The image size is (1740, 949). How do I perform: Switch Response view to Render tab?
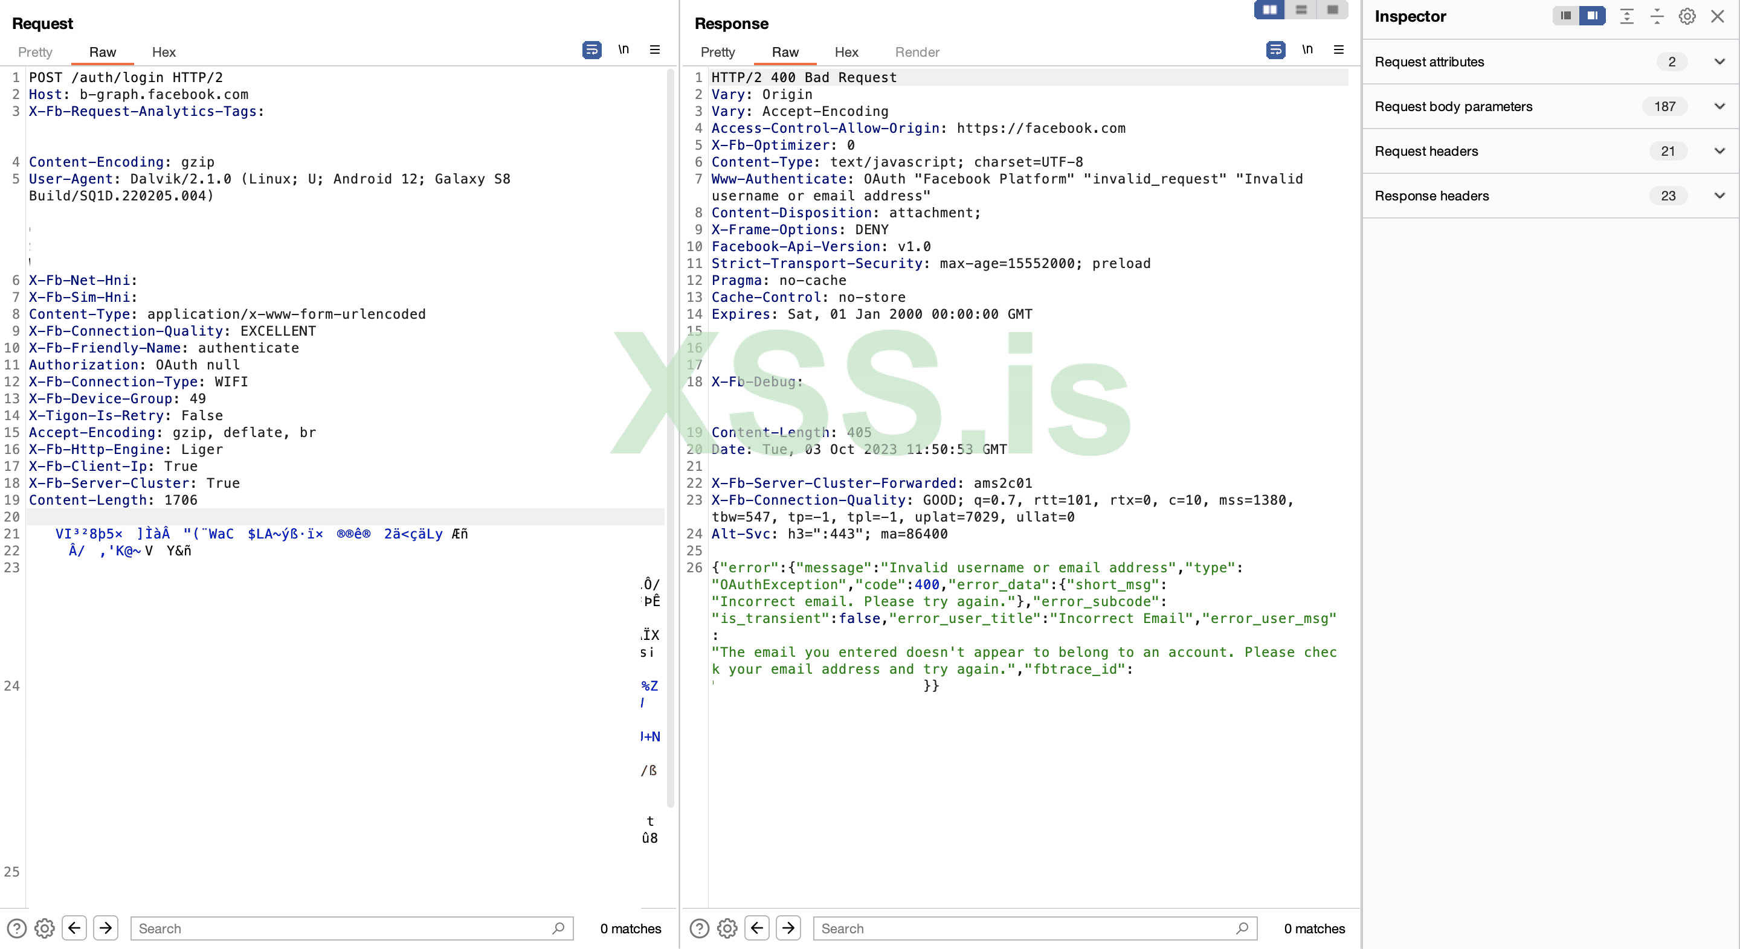917,52
